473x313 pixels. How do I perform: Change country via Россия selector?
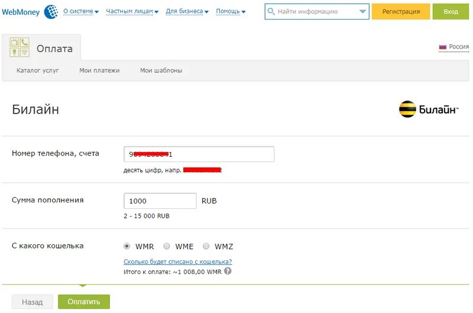coord(453,47)
